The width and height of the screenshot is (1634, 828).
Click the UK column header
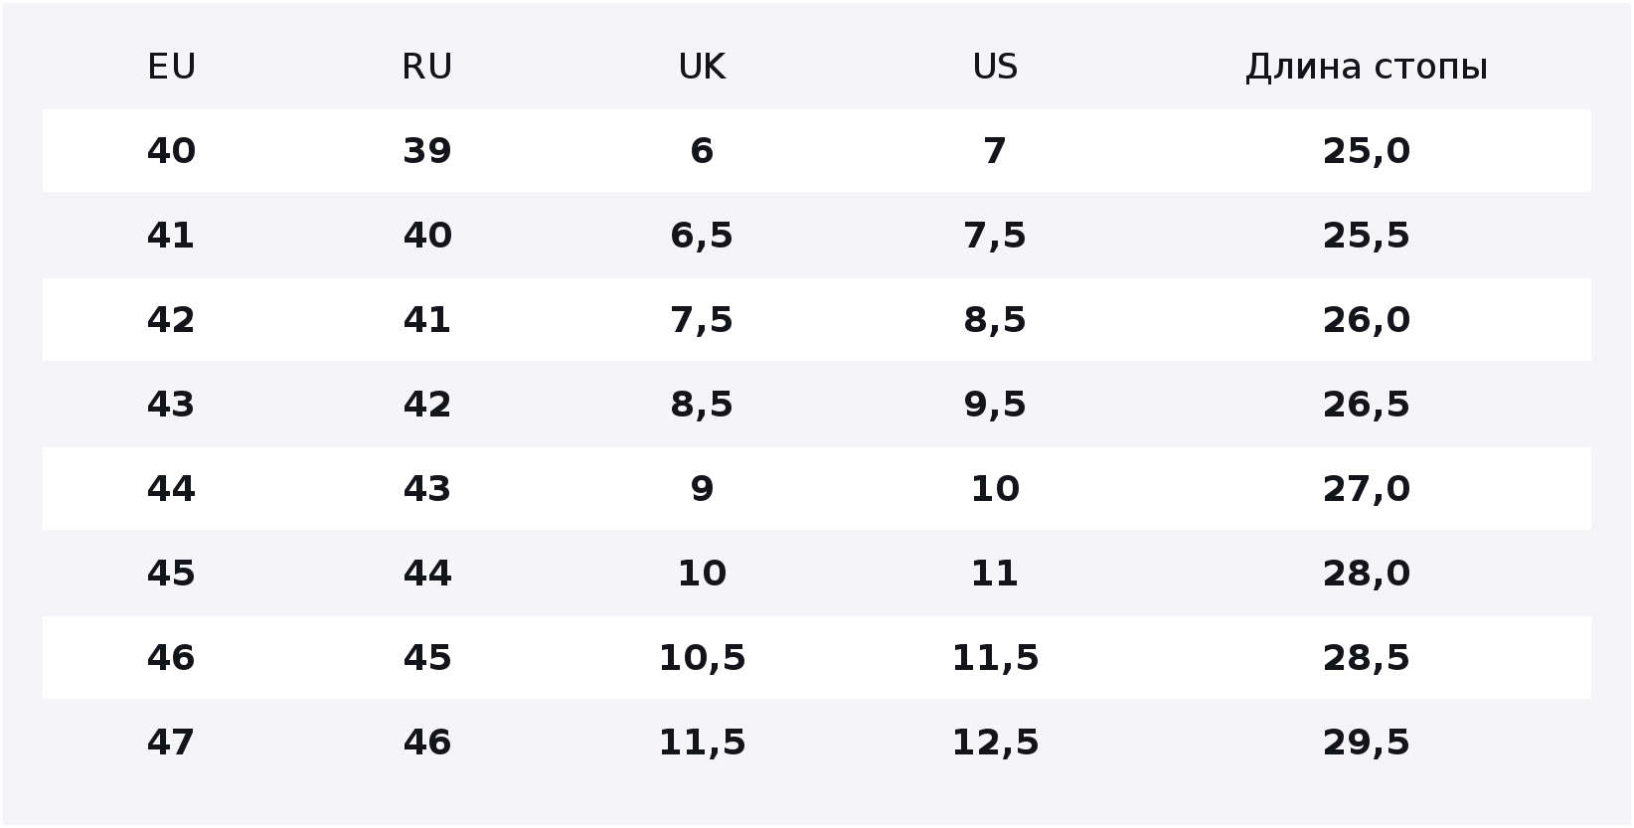(702, 67)
